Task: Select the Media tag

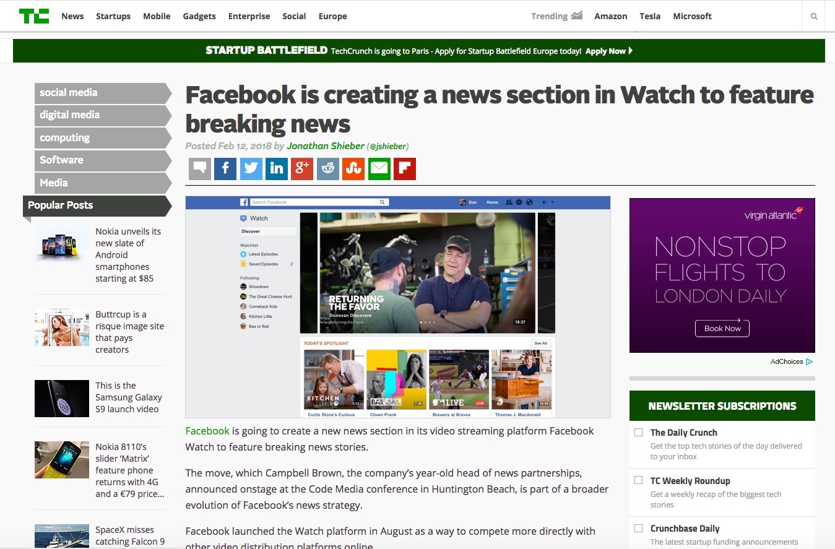Action: (x=103, y=183)
